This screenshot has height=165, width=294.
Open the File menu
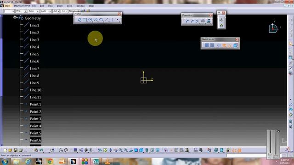(x=34, y=6)
